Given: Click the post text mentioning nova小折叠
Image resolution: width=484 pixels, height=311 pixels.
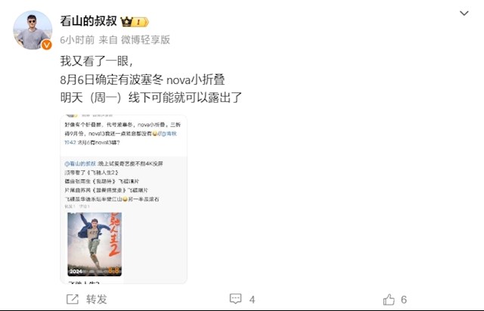Looking at the screenshot, I should [x=142, y=79].
